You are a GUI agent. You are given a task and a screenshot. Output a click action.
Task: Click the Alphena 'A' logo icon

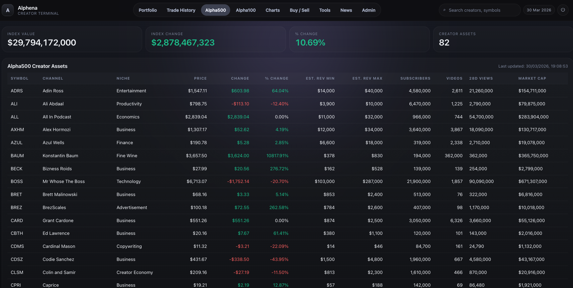pyautogui.click(x=8, y=10)
